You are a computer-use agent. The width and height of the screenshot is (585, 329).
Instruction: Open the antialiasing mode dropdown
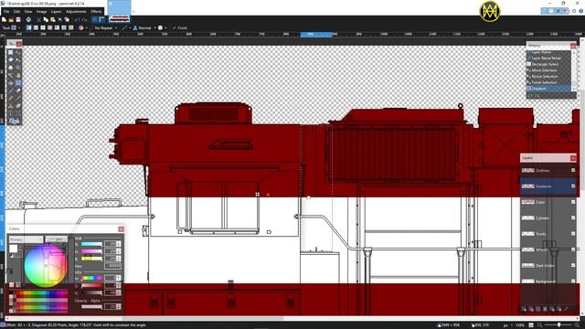126,27
